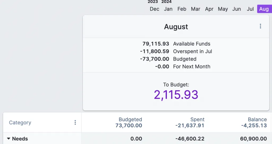This screenshot has height=144, width=272.
Task: Go to the Feb budget month
Action: [x=182, y=9]
